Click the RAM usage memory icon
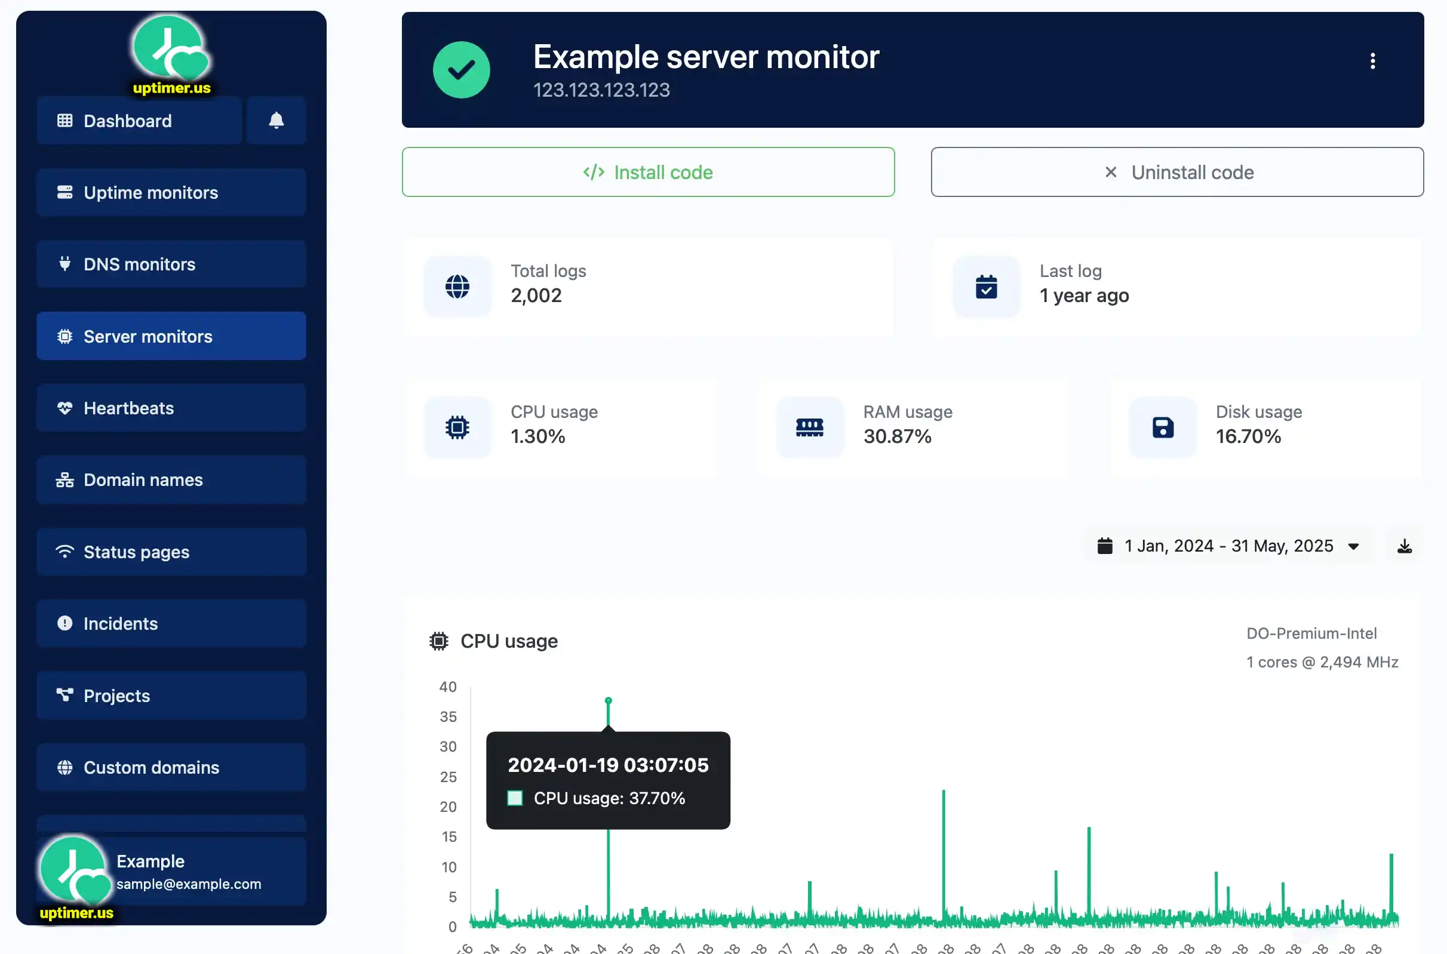 tap(809, 427)
